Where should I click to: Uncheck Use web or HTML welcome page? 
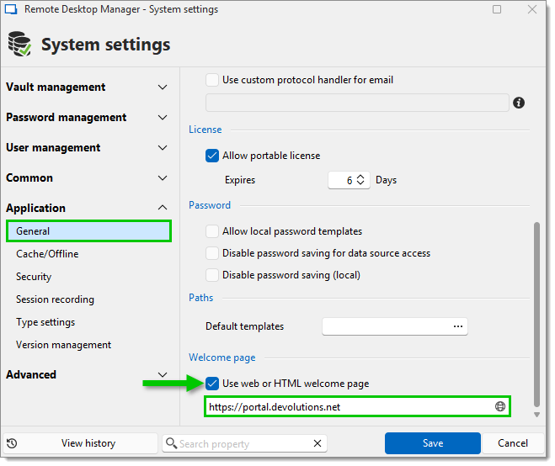(212, 384)
